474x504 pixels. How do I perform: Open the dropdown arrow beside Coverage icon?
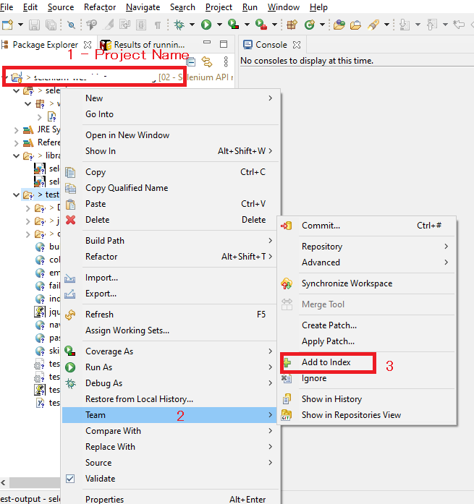pyautogui.click(x=247, y=25)
